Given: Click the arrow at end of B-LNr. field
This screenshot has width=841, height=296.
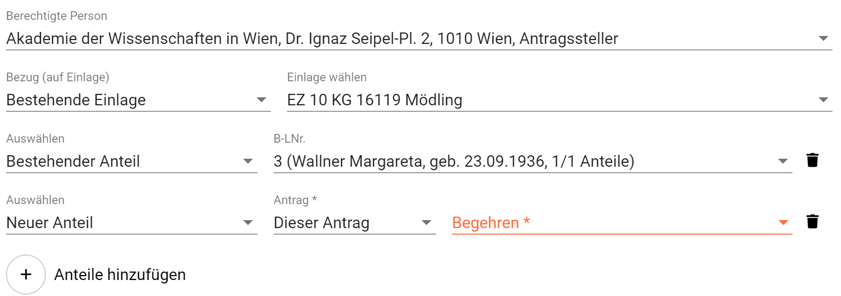Looking at the screenshot, I should click(x=783, y=161).
